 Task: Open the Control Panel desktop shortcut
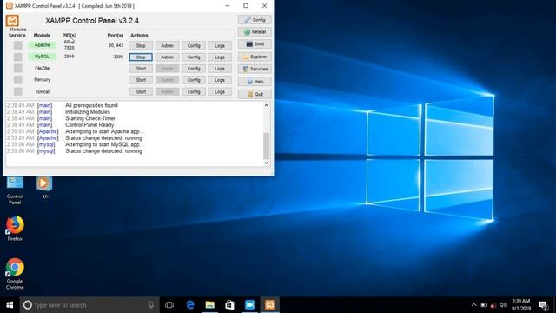point(15,190)
